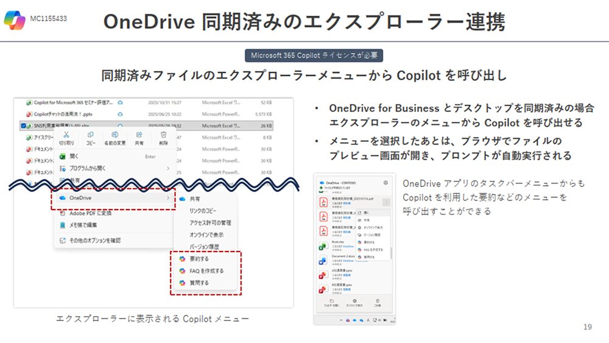Click 開く in OneDrive panel popup menu

click(x=373, y=213)
